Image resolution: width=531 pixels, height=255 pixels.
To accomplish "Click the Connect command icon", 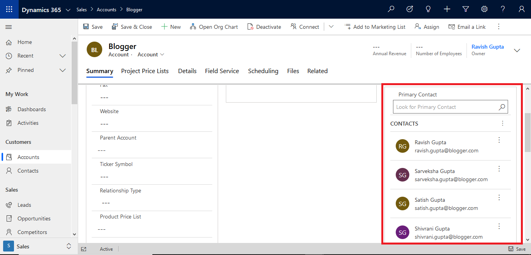I will click(x=293, y=26).
